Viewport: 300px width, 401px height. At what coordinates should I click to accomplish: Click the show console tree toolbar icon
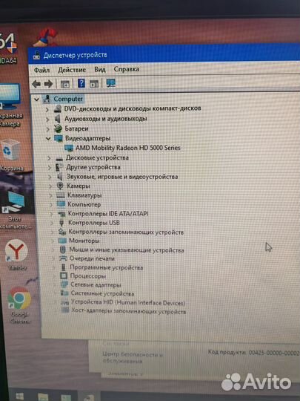coord(64,84)
